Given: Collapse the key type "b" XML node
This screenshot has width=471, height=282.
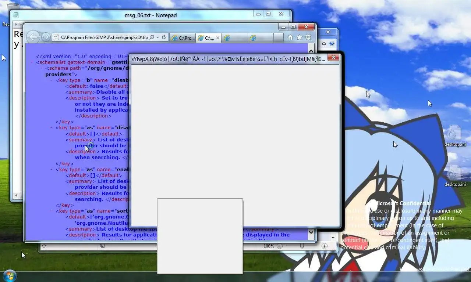Looking at the screenshot, I should (x=52, y=80).
